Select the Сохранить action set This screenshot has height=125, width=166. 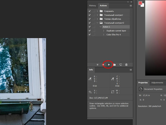[109, 11]
